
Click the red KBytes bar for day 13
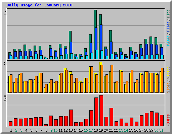tap(71, 118)
